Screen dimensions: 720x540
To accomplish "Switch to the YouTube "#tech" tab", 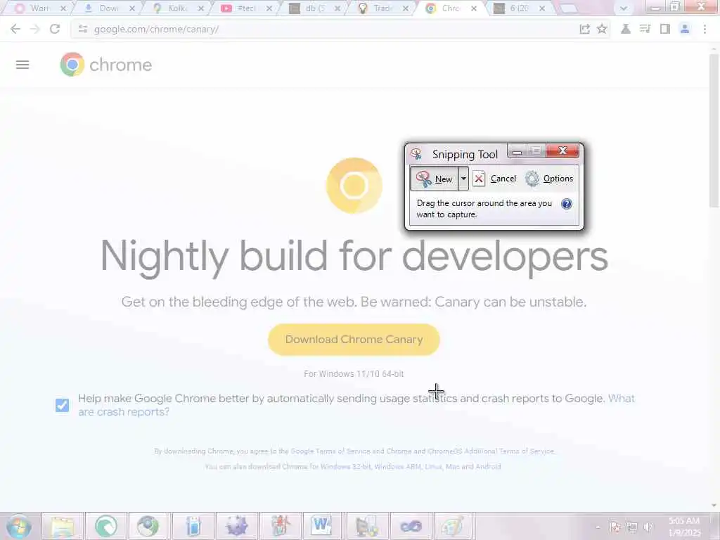I will (245, 8).
